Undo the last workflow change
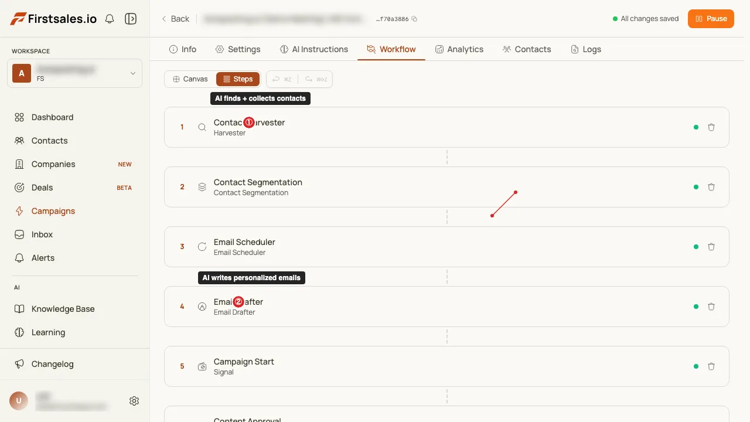The width and height of the screenshot is (750, 422). [x=282, y=79]
